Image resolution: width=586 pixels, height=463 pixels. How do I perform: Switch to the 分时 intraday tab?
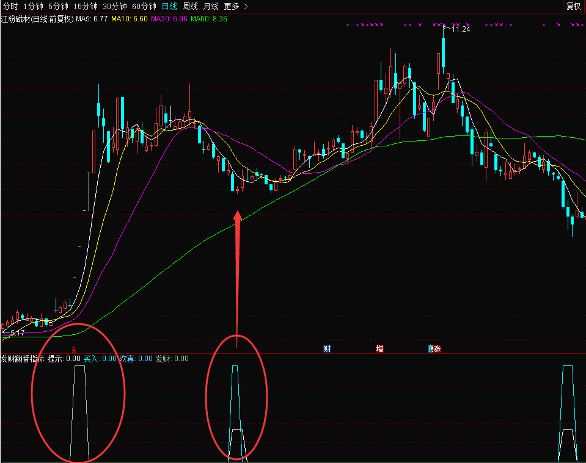[10, 6]
